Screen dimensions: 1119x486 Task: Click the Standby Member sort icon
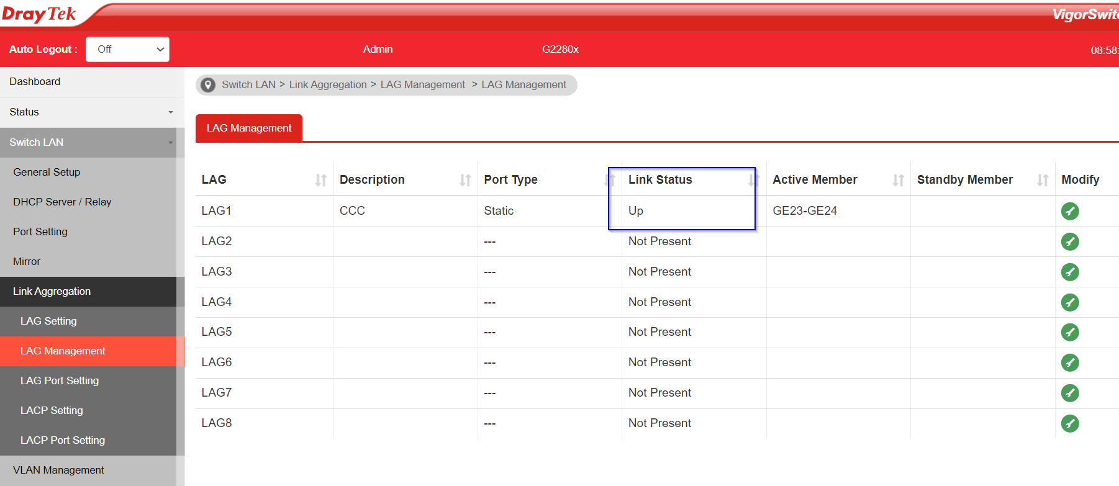(1043, 180)
